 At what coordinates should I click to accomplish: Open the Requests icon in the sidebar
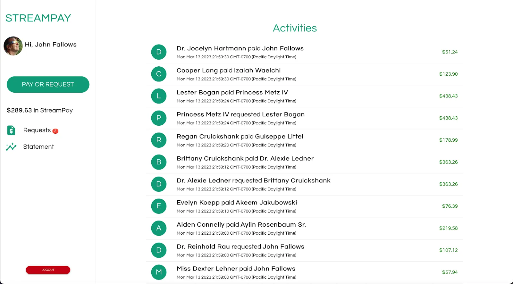coord(11,130)
